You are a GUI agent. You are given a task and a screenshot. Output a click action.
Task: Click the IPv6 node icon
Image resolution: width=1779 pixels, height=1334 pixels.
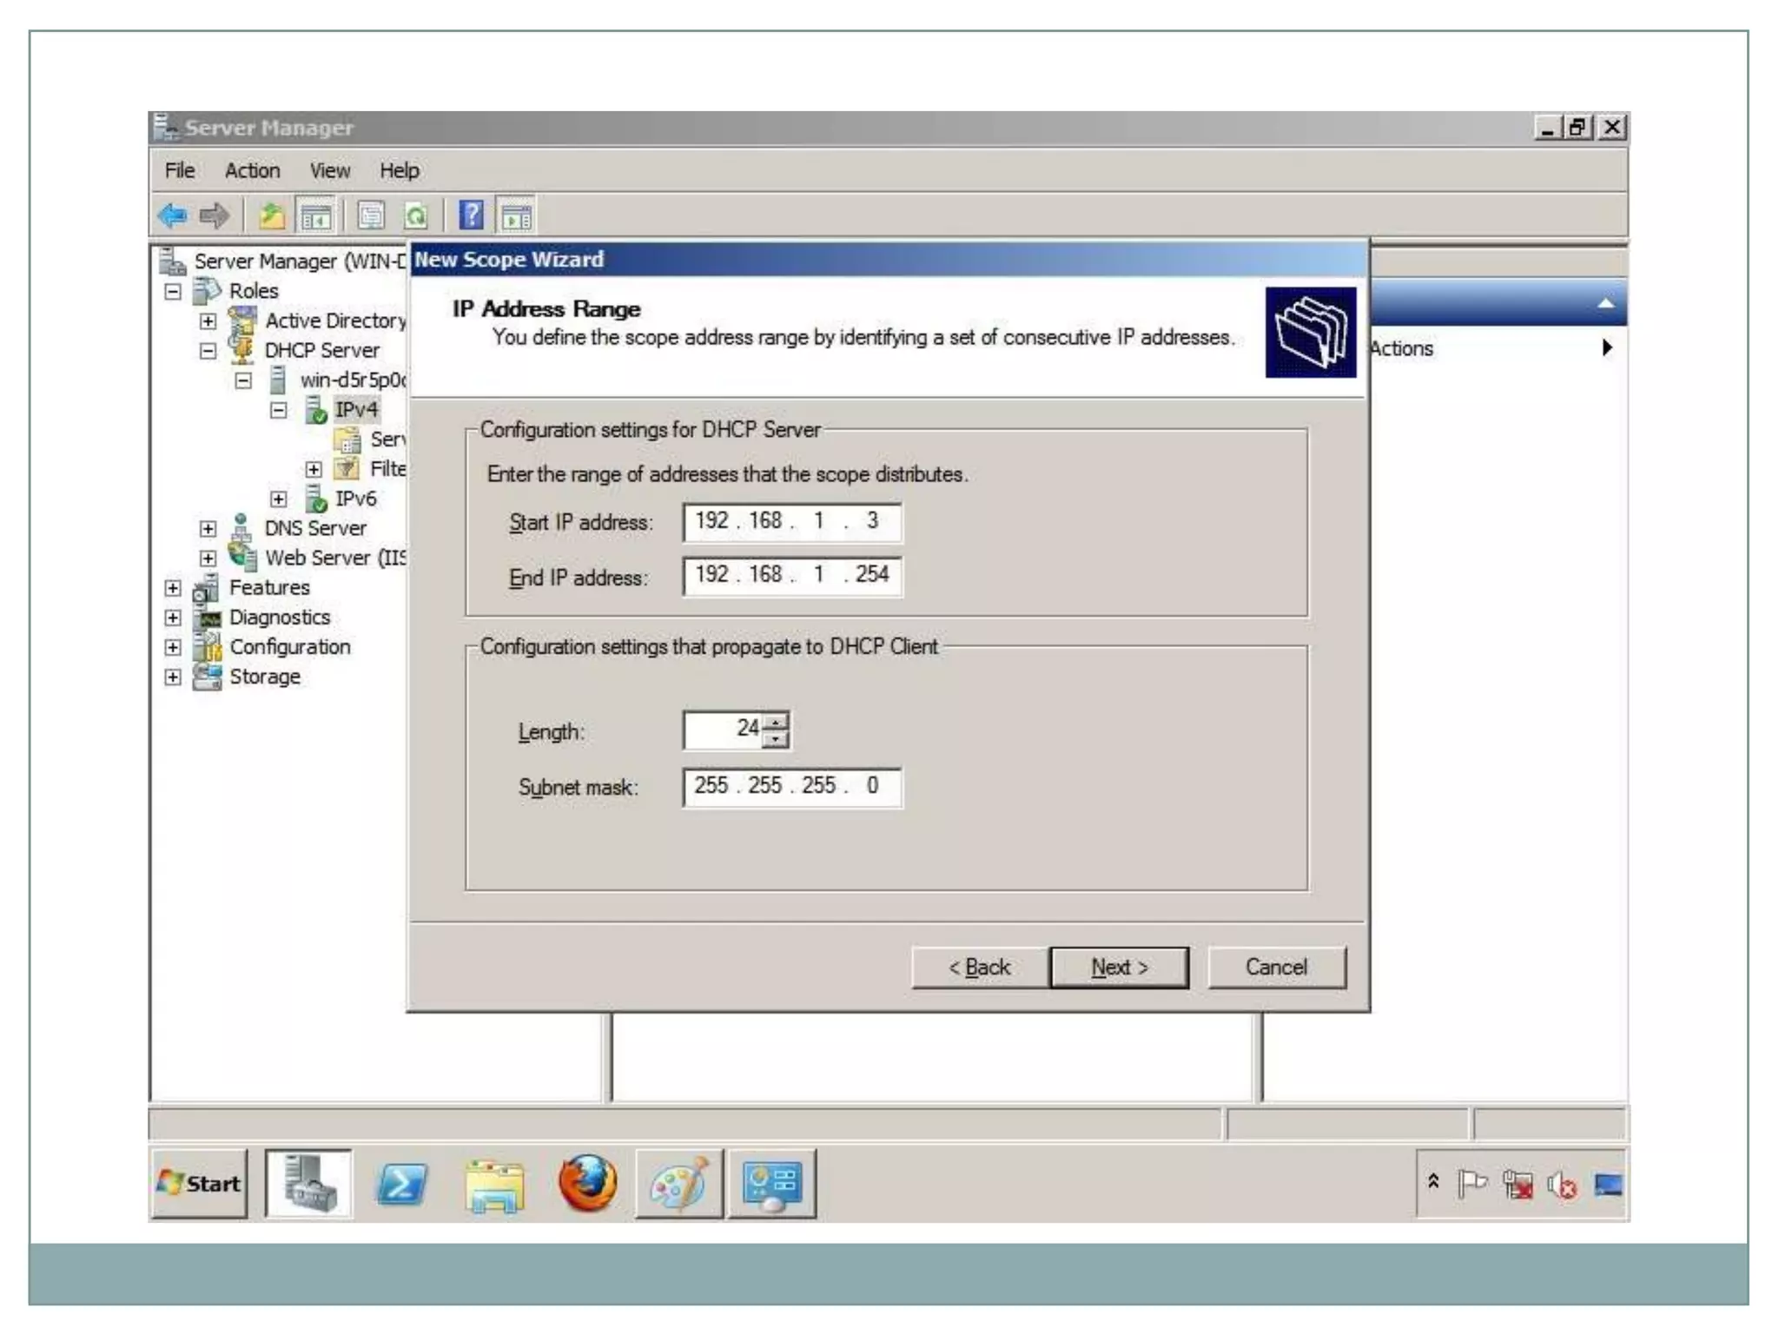tap(316, 498)
